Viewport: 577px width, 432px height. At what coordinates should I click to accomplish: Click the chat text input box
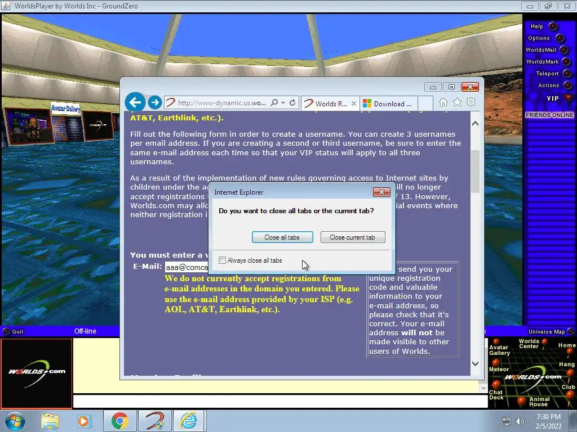click(x=280, y=401)
